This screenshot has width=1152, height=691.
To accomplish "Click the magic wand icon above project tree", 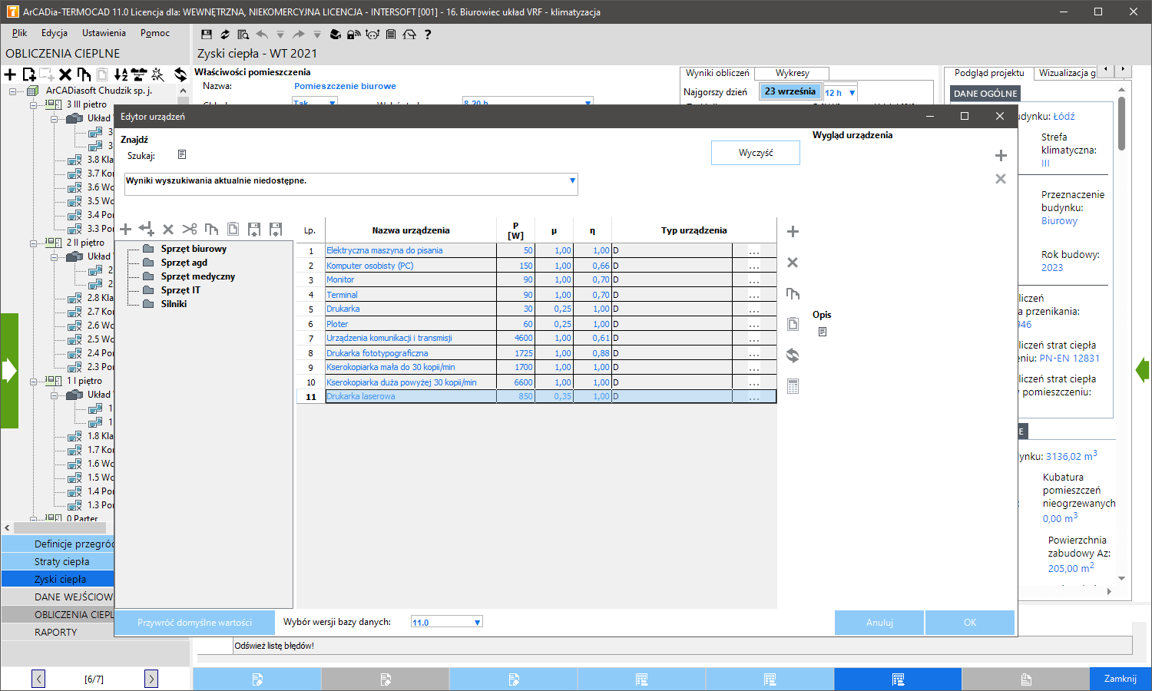I will tap(157, 74).
